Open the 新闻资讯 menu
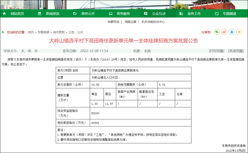The image size is (248, 153). coord(53,14)
